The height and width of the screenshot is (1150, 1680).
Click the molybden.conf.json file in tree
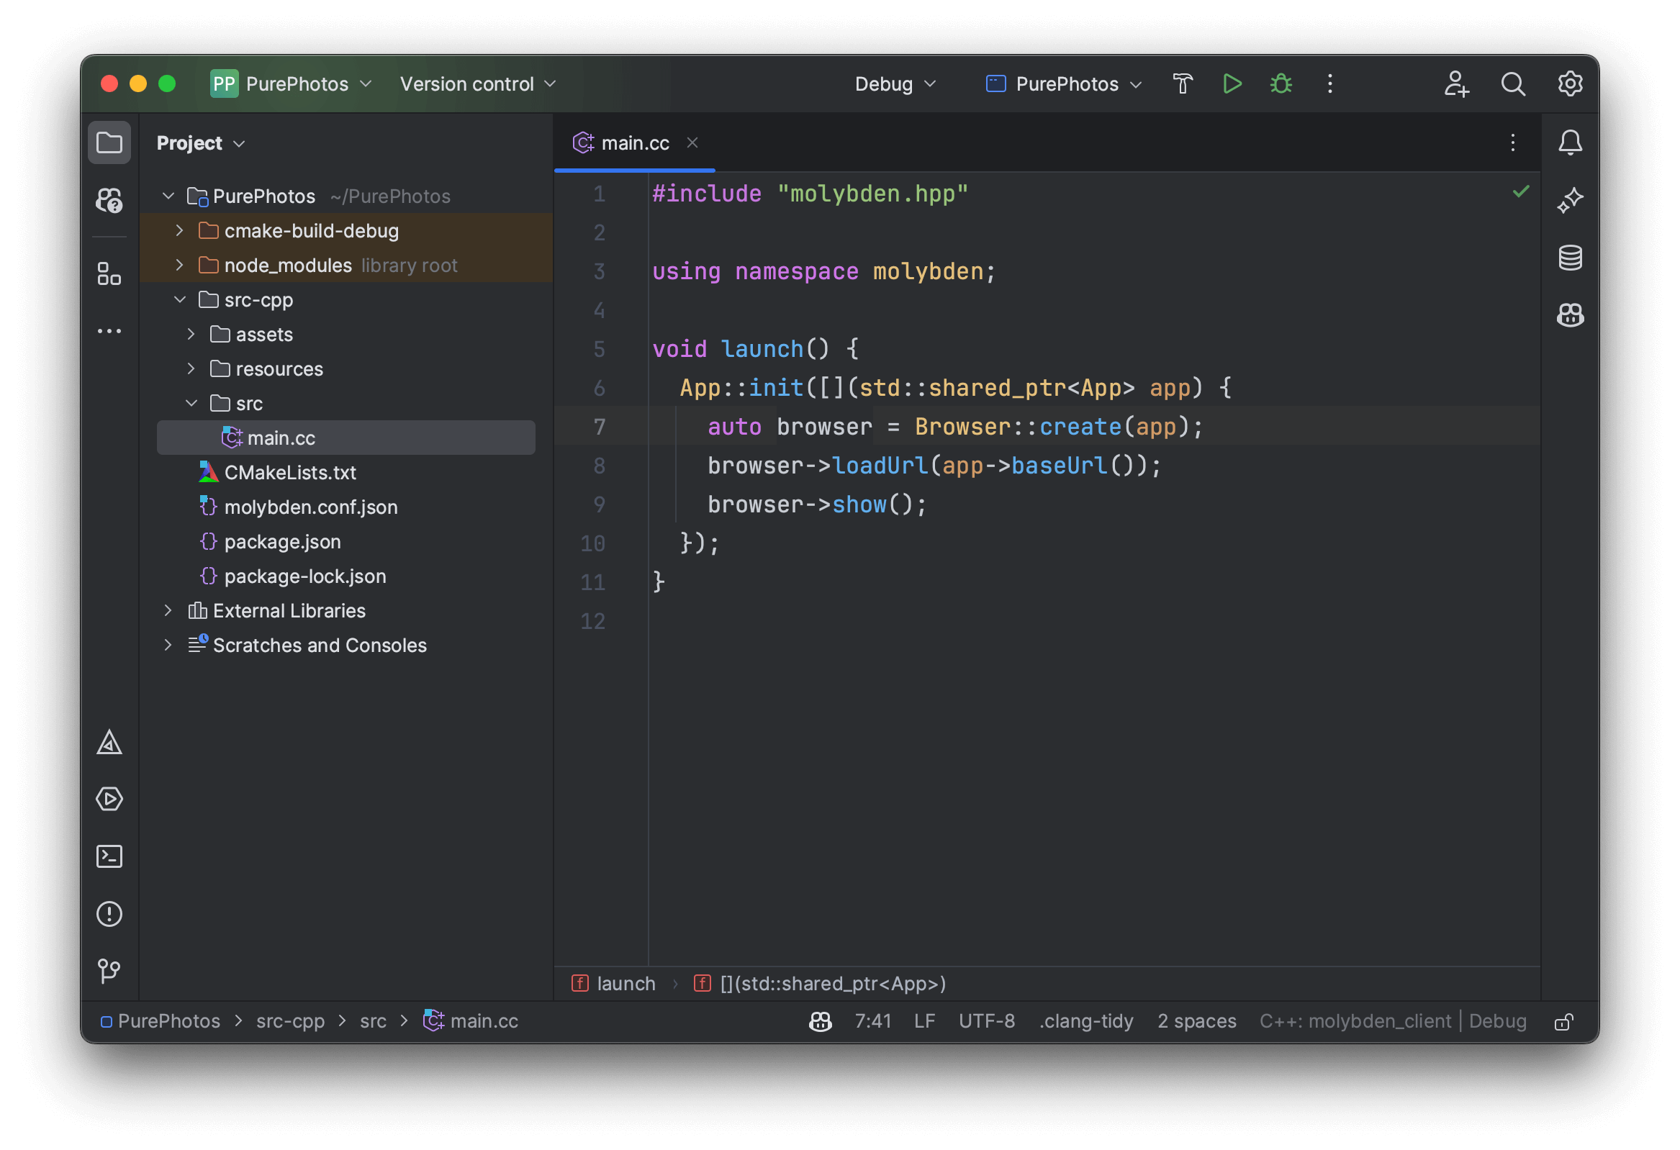[x=312, y=505]
